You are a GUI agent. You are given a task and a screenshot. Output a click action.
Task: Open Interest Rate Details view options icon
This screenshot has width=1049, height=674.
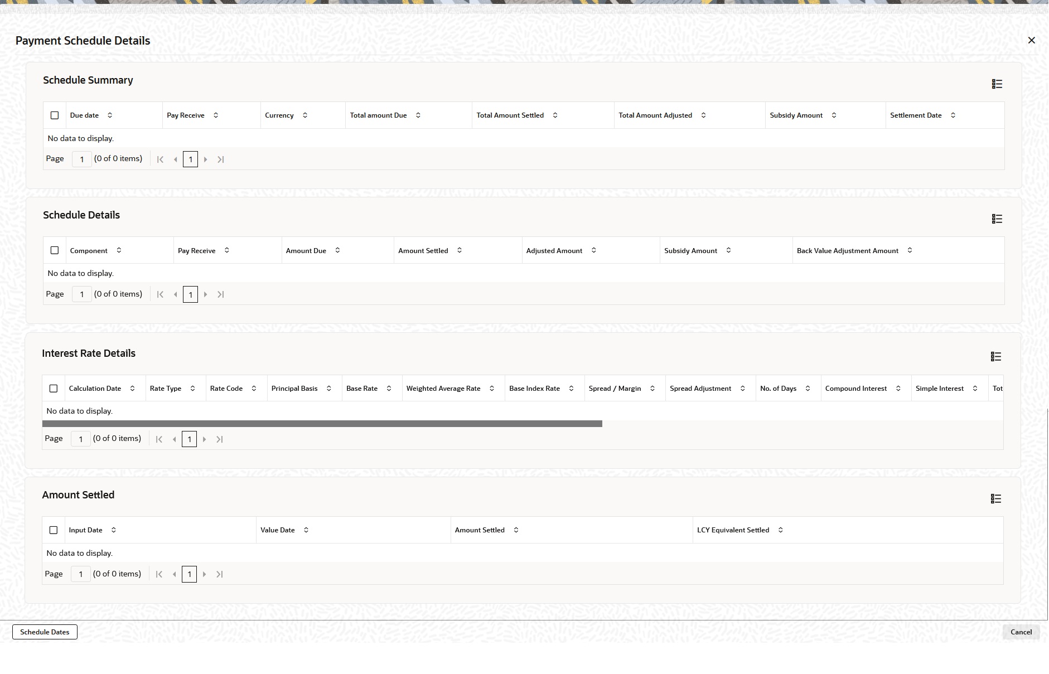(x=996, y=357)
